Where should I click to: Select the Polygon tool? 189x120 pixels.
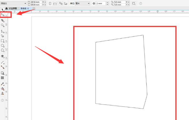[x=2, y=50]
